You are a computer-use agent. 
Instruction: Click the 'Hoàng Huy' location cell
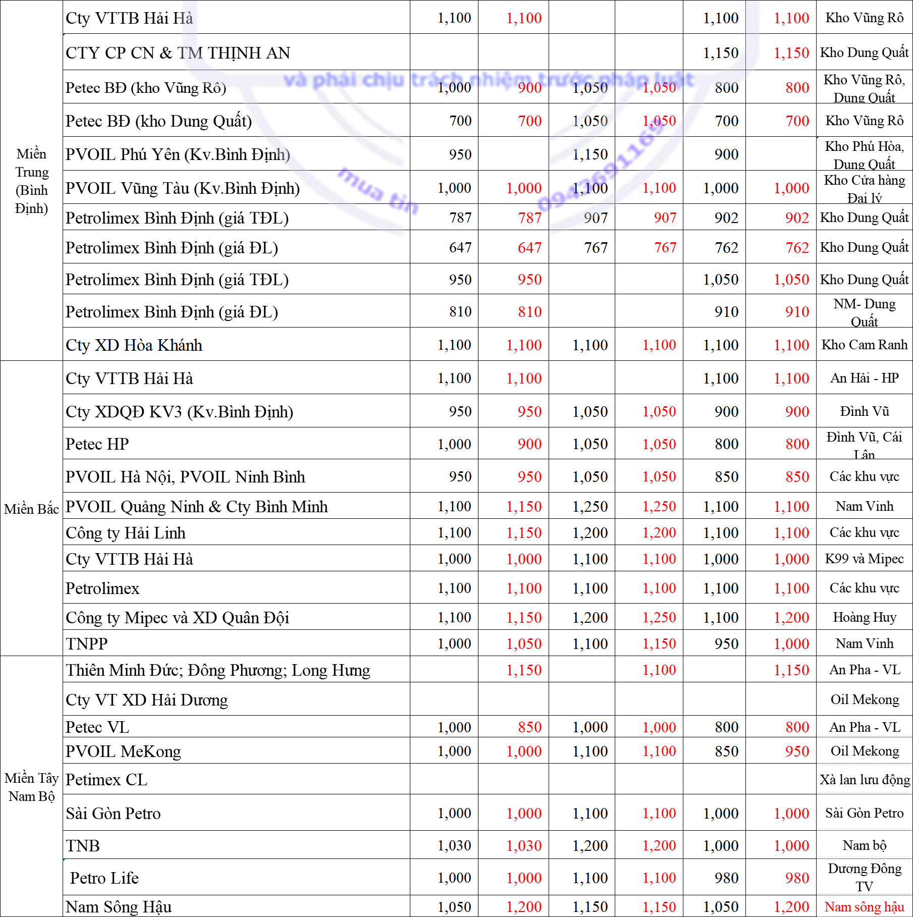tap(865, 617)
